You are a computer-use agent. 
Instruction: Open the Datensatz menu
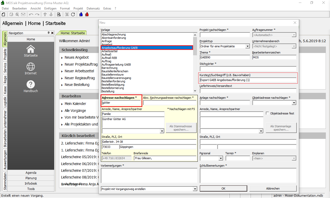point(93,8)
